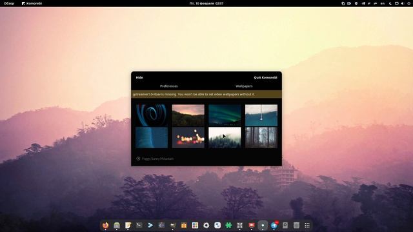This screenshot has width=413, height=232.
Task: Choose the teal hanging lamp wallpaper thumbnail
Action: (x=261, y=115)
